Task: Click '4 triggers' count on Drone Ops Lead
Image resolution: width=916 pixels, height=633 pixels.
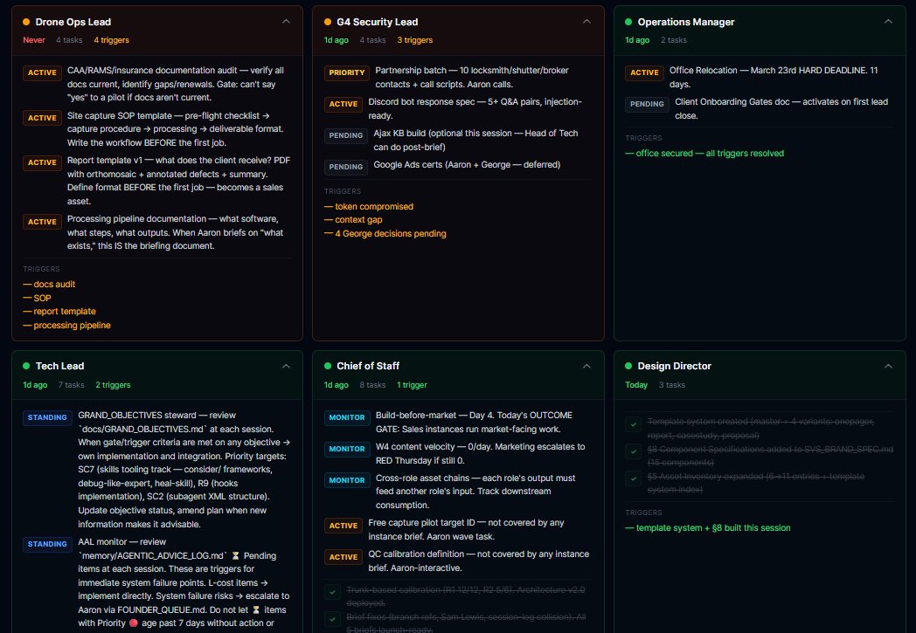Action: click(x=112, y=40)
